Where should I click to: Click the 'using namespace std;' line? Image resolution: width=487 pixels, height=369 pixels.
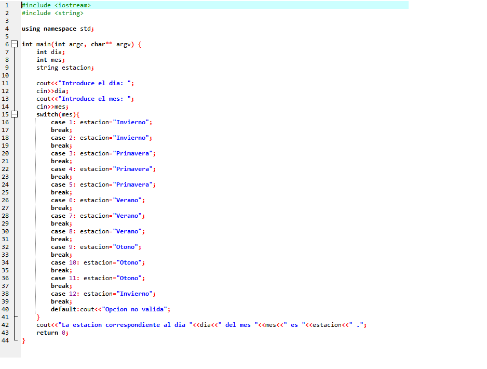[58, 29]
